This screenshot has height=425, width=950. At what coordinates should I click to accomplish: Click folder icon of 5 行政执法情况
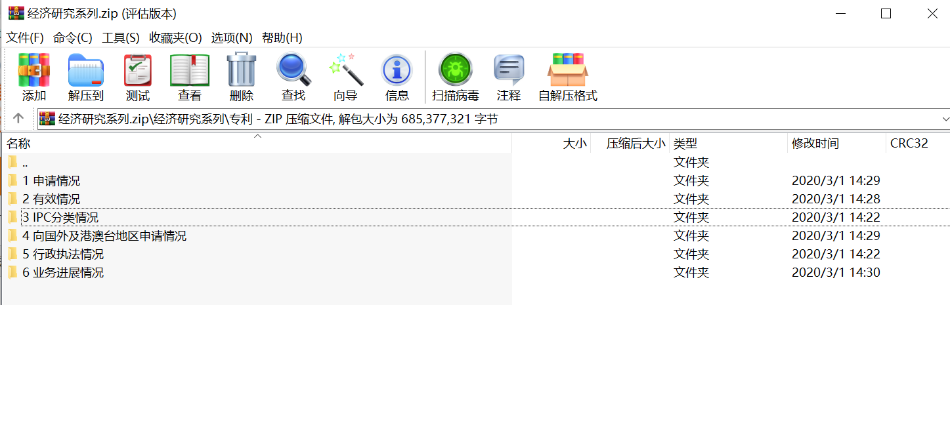pos(12,254)
